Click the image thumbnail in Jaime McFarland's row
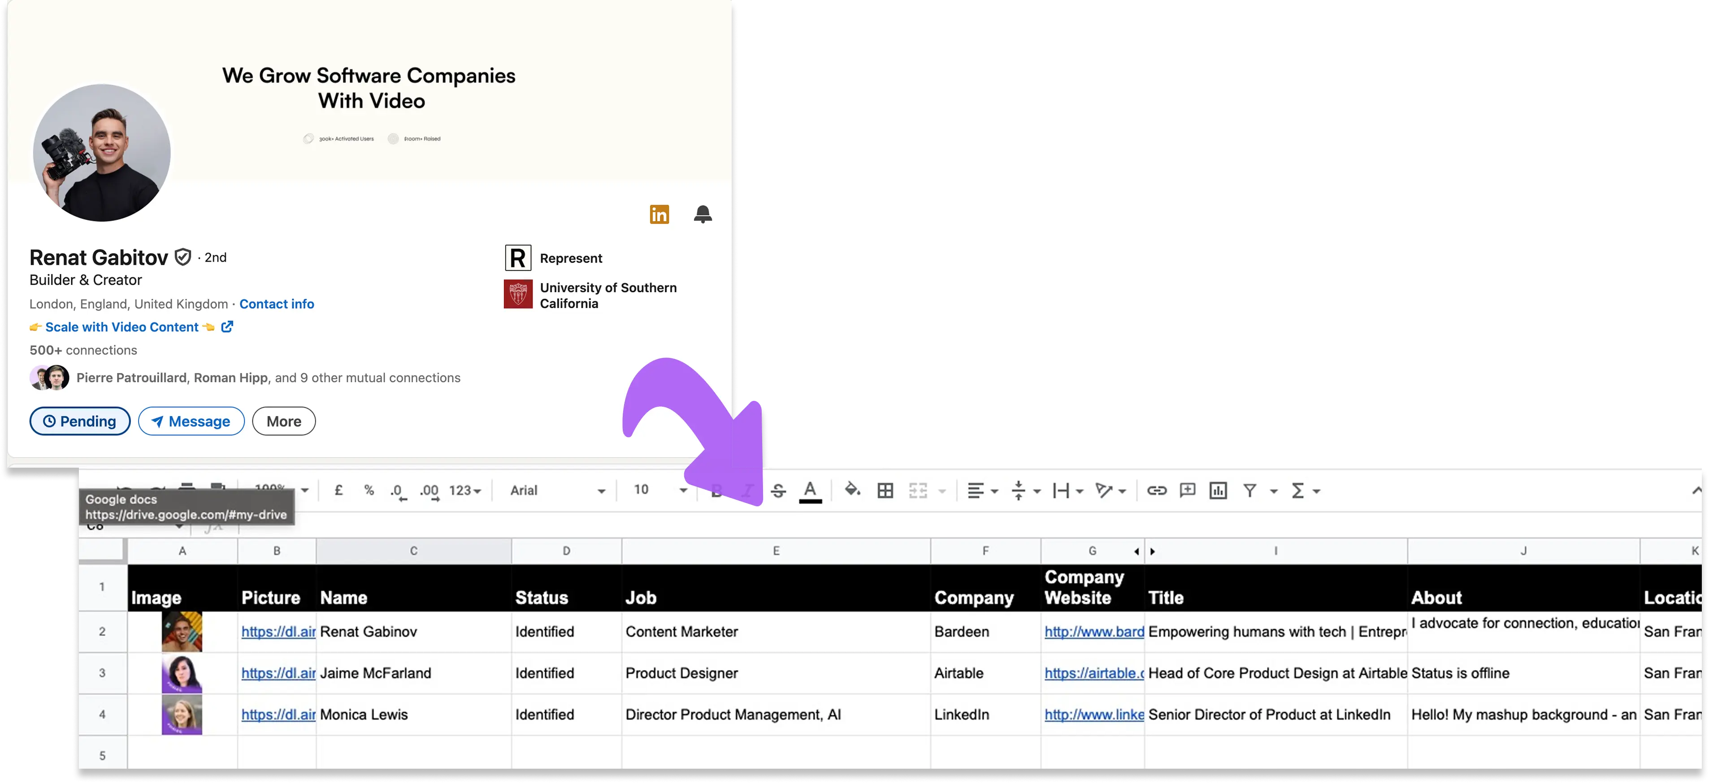The image size is (1709, 783). click(x=182, y=673)
